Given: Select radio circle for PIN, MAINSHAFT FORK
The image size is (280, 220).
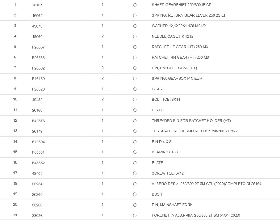Looking at the screenshot, I should 135,205.
